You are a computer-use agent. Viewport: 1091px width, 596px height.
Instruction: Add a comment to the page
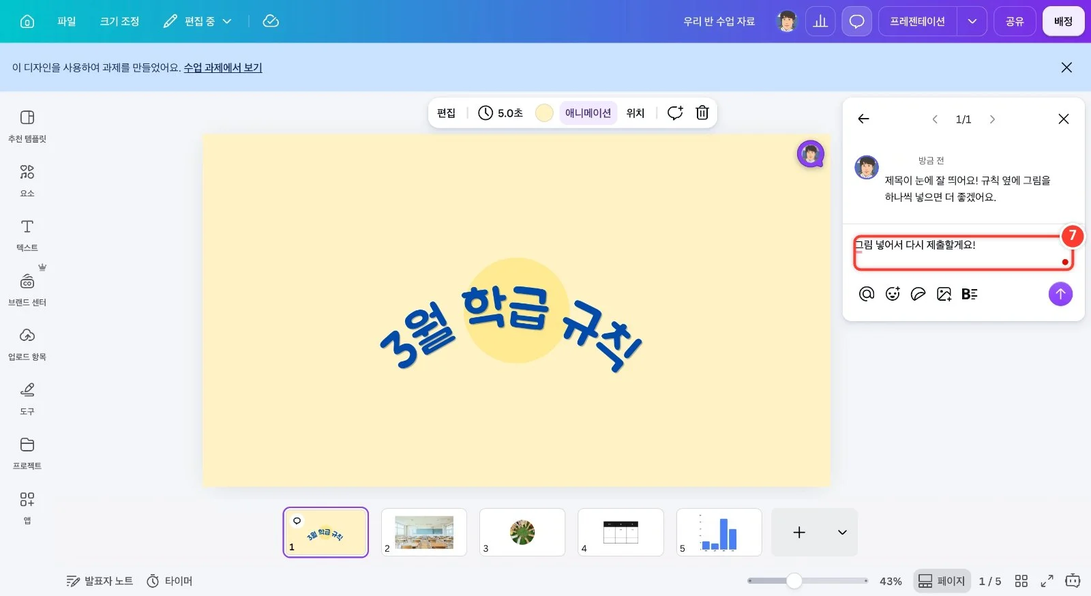675,113
